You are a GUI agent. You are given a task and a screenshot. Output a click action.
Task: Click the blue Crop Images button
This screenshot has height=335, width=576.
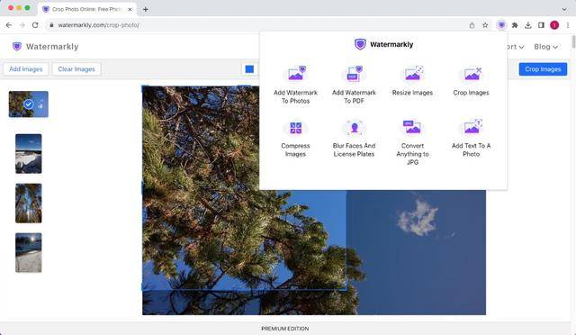[x=543, y=69]
